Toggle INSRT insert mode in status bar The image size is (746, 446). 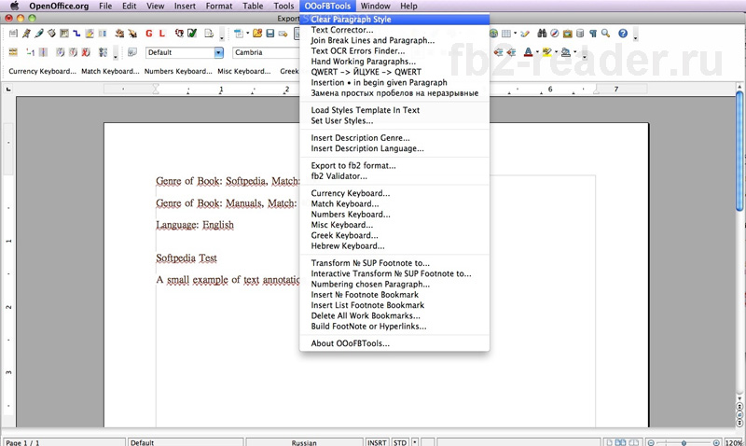coord(377,442)
